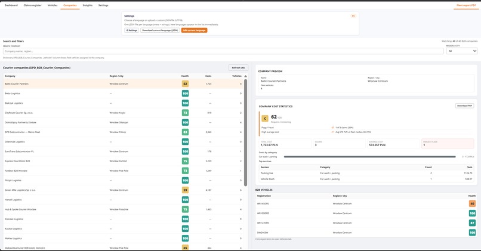Select the Baltic Courier Partners row
The image size is (481, 251).
pos(124,83)
